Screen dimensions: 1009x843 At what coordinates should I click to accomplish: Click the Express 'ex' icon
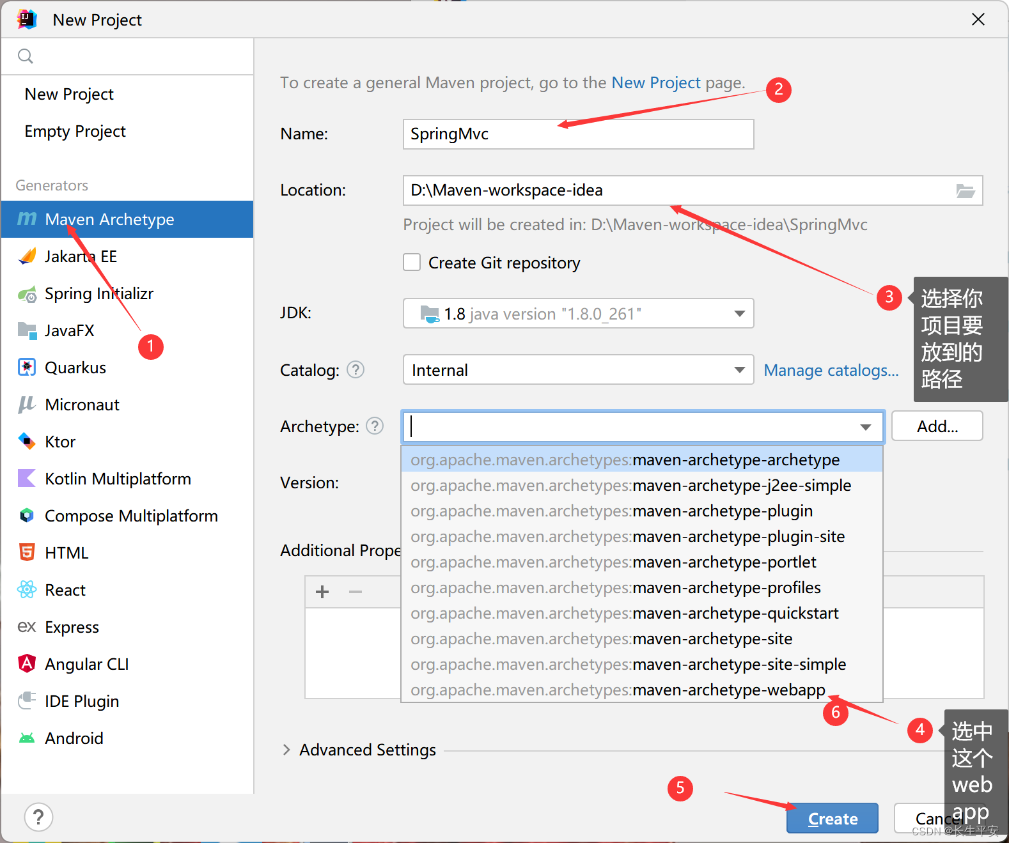tap(27, 627)
